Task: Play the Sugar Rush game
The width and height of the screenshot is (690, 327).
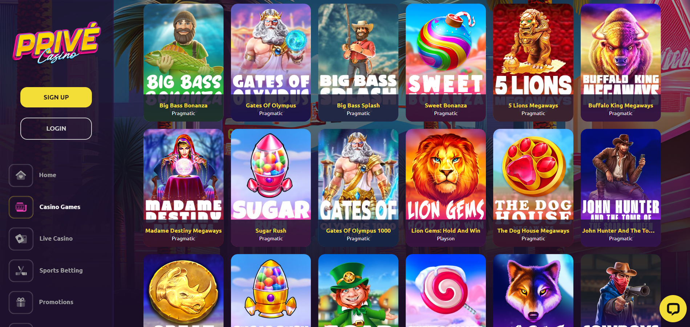Action: (271, 188)
